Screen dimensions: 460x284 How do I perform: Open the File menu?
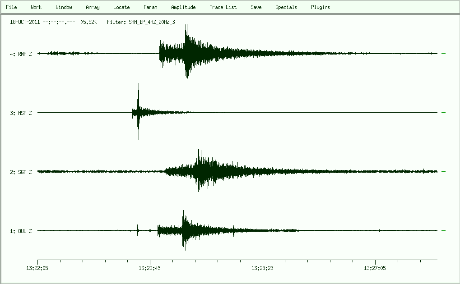coord(11,7)
